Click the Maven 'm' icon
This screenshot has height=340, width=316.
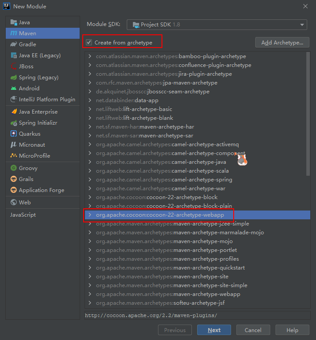tap(14, 33)
